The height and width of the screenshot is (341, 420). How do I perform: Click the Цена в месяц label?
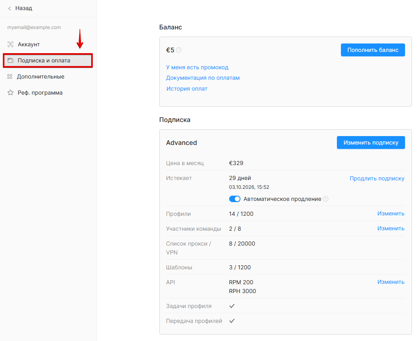pos(185,163)
